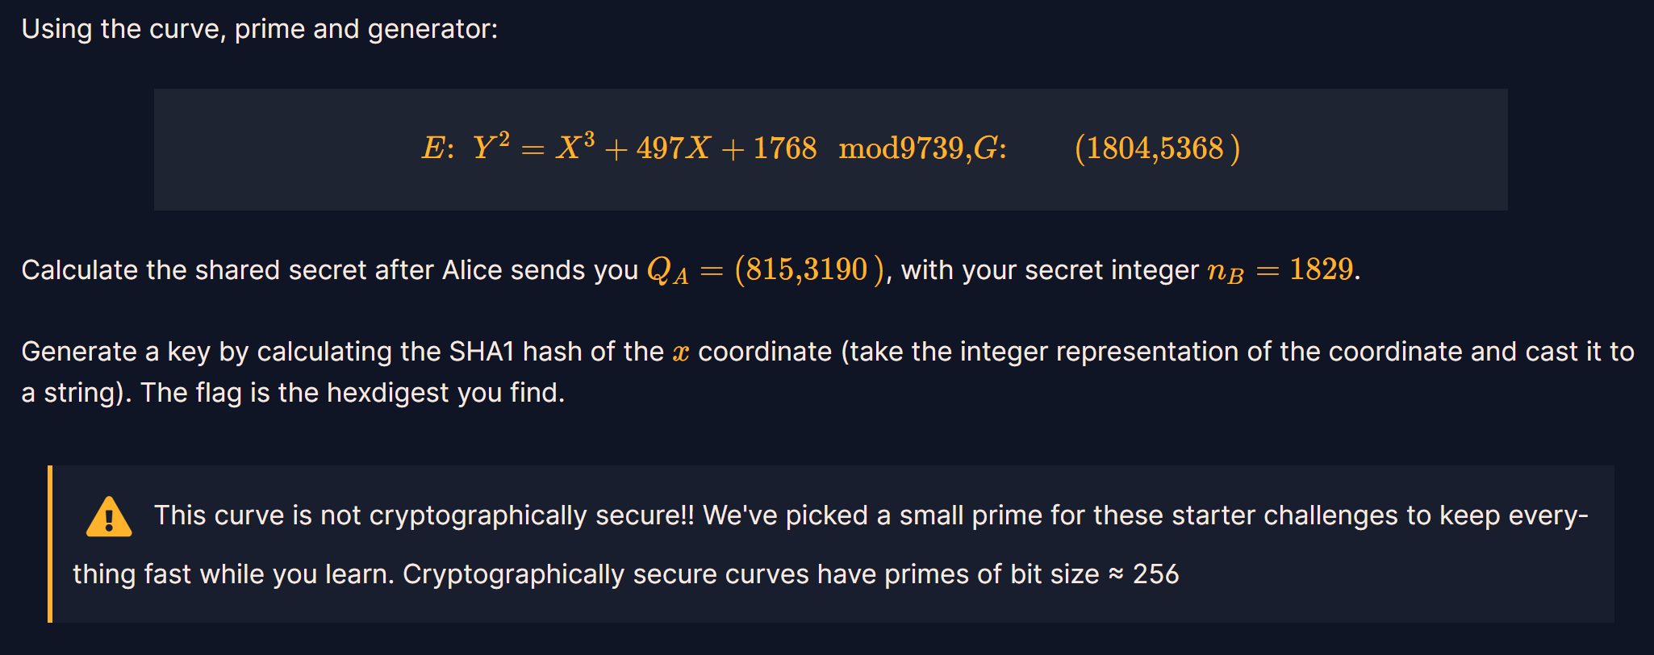Click the 'Using the curve, prime and generator:' text
Viewport: 1654px width, 655px height.
(x=259, y=29)
